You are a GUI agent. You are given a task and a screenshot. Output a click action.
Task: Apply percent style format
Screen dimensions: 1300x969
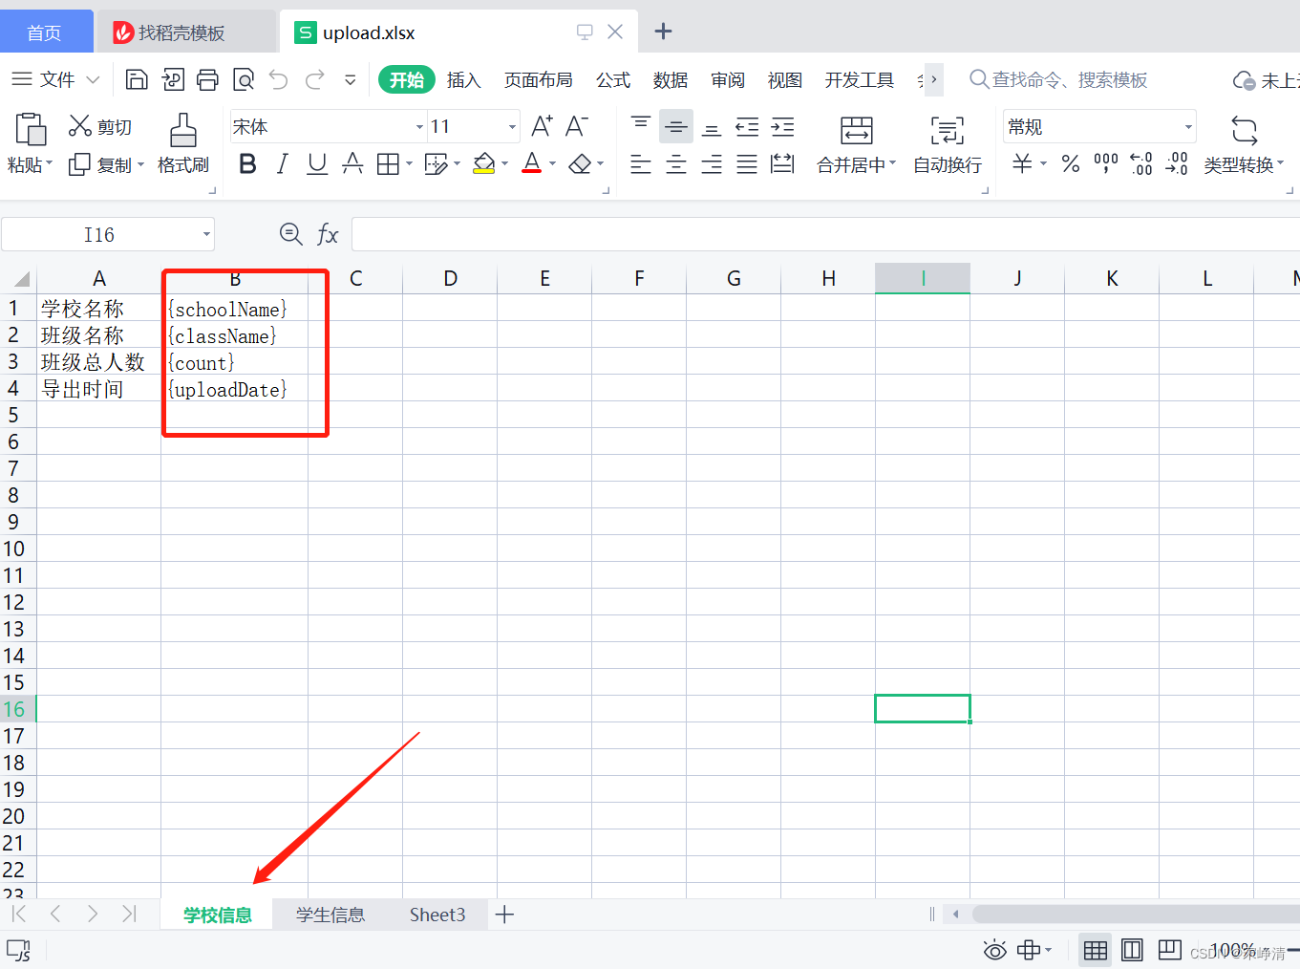click(x=1071, y=164)
